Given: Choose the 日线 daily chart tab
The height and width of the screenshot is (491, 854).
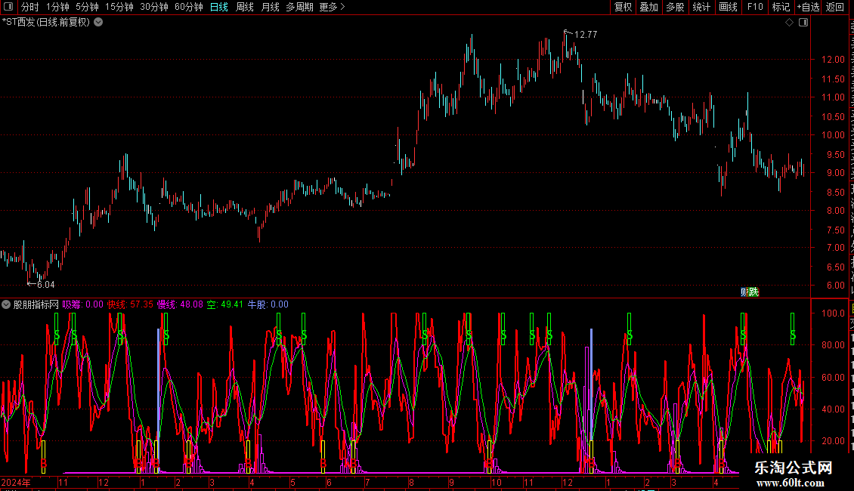Looking at the screenshot, I should (x=219, y=7).
